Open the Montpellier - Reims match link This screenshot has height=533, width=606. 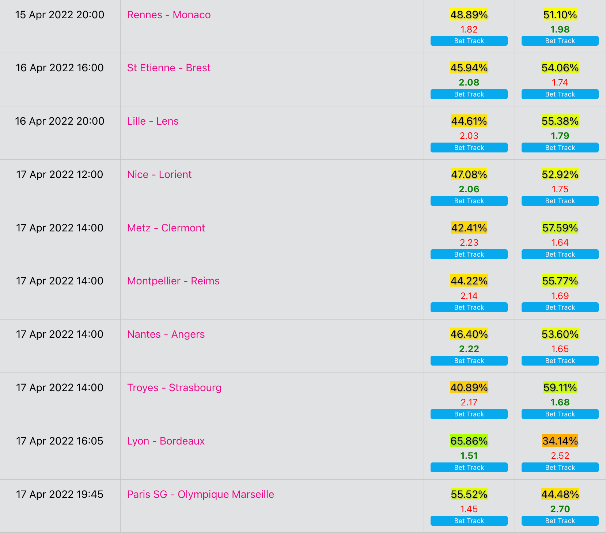(173, 281)
